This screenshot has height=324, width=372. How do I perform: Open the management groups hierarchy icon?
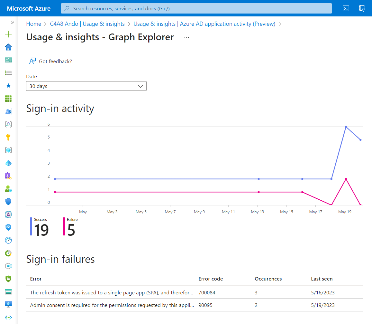tap(8, 124)
